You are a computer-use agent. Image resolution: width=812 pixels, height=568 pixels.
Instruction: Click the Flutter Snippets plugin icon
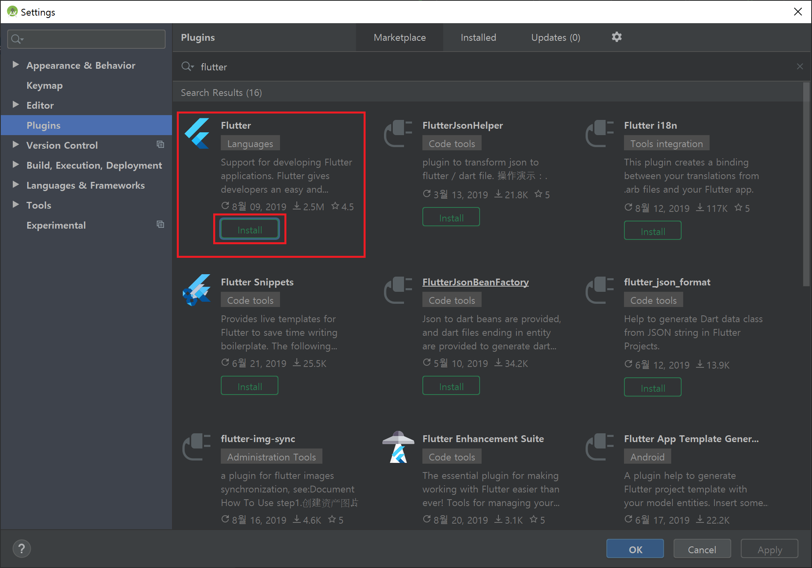pos(197,290)
